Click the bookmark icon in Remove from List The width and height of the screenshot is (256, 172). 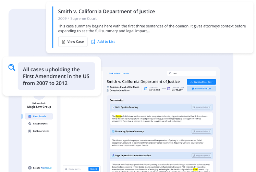pyautogui.click(x=193, y=89)
